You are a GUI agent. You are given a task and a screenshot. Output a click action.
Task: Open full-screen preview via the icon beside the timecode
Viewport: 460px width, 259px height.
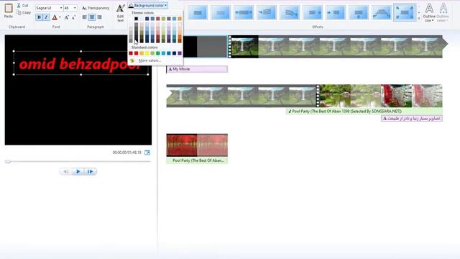(147, 153)
